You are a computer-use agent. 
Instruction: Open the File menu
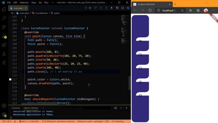pos(9,2)
